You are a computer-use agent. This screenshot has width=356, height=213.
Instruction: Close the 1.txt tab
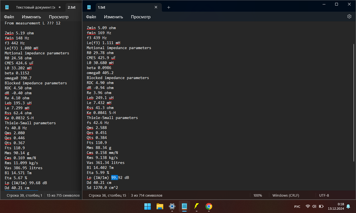[156, 7]
